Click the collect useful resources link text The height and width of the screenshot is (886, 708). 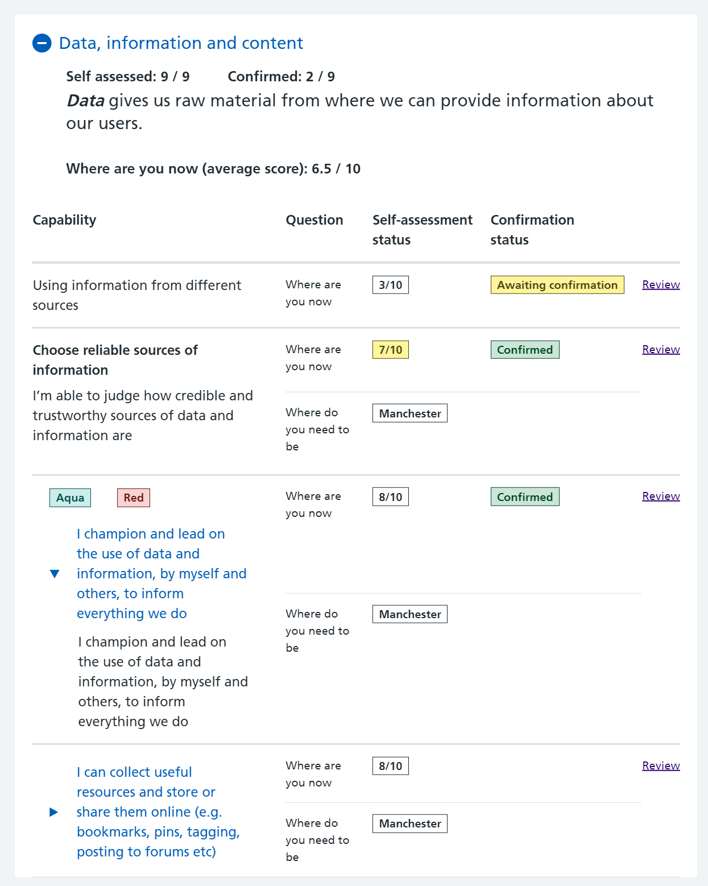pos(158,812)
